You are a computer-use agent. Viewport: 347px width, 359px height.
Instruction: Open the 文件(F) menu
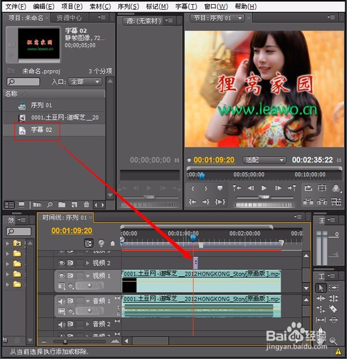click(x=16, y=6)
